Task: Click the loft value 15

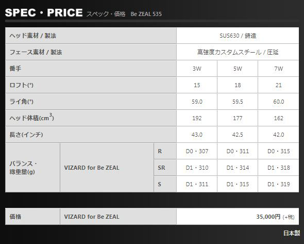Action: tap(197, 85)
